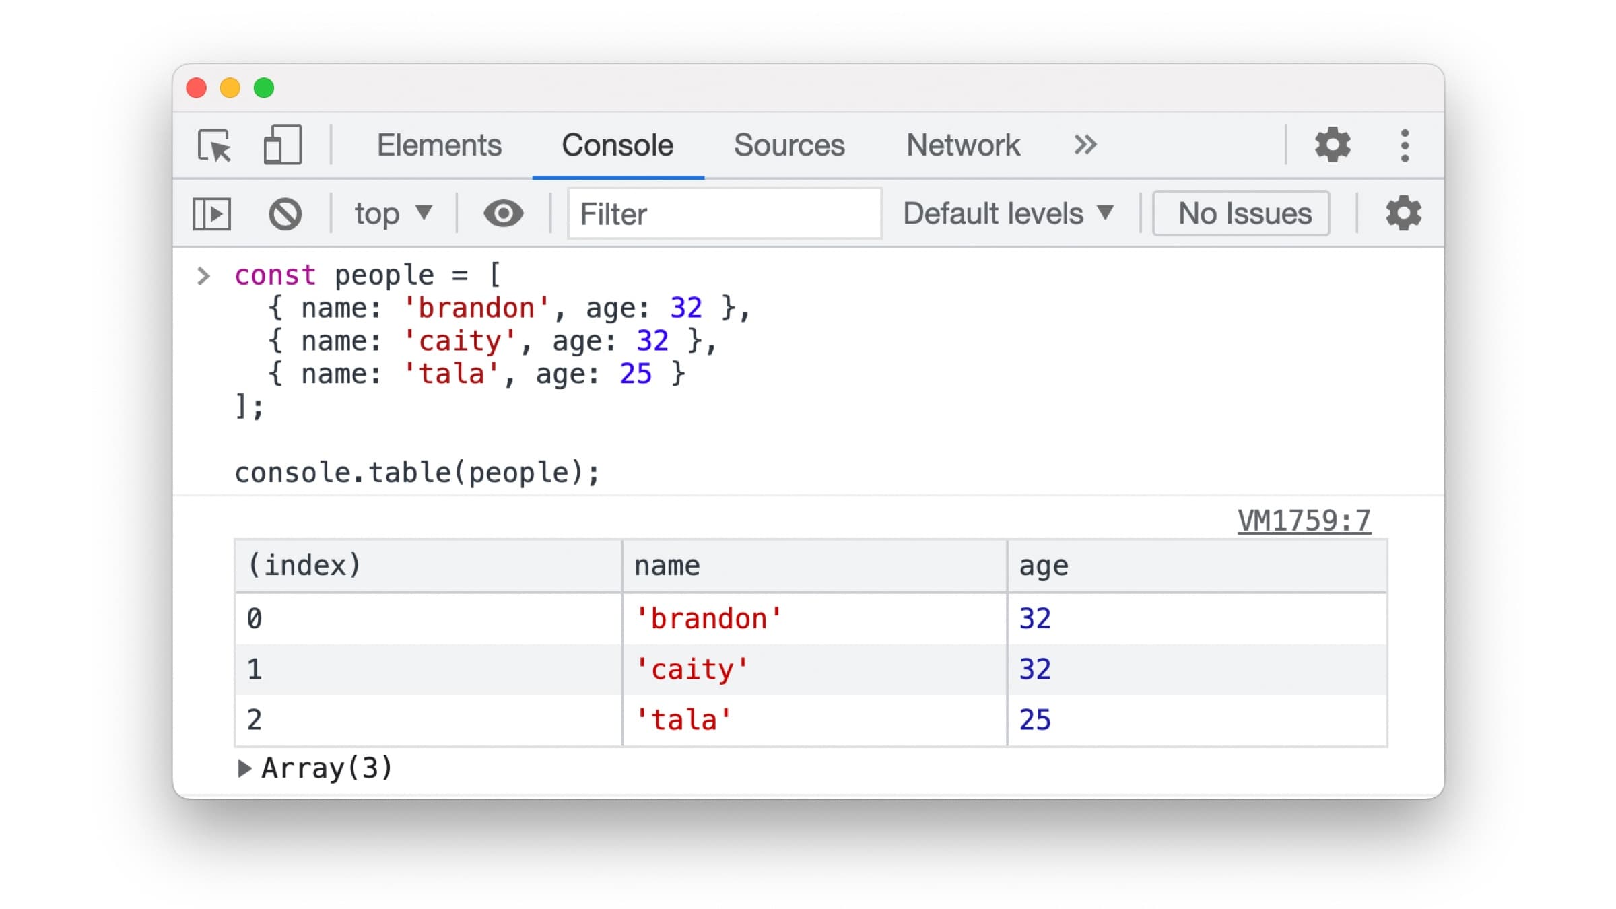
Task: Toggle the device toolbar icon
Action: [x=282, y=145]
